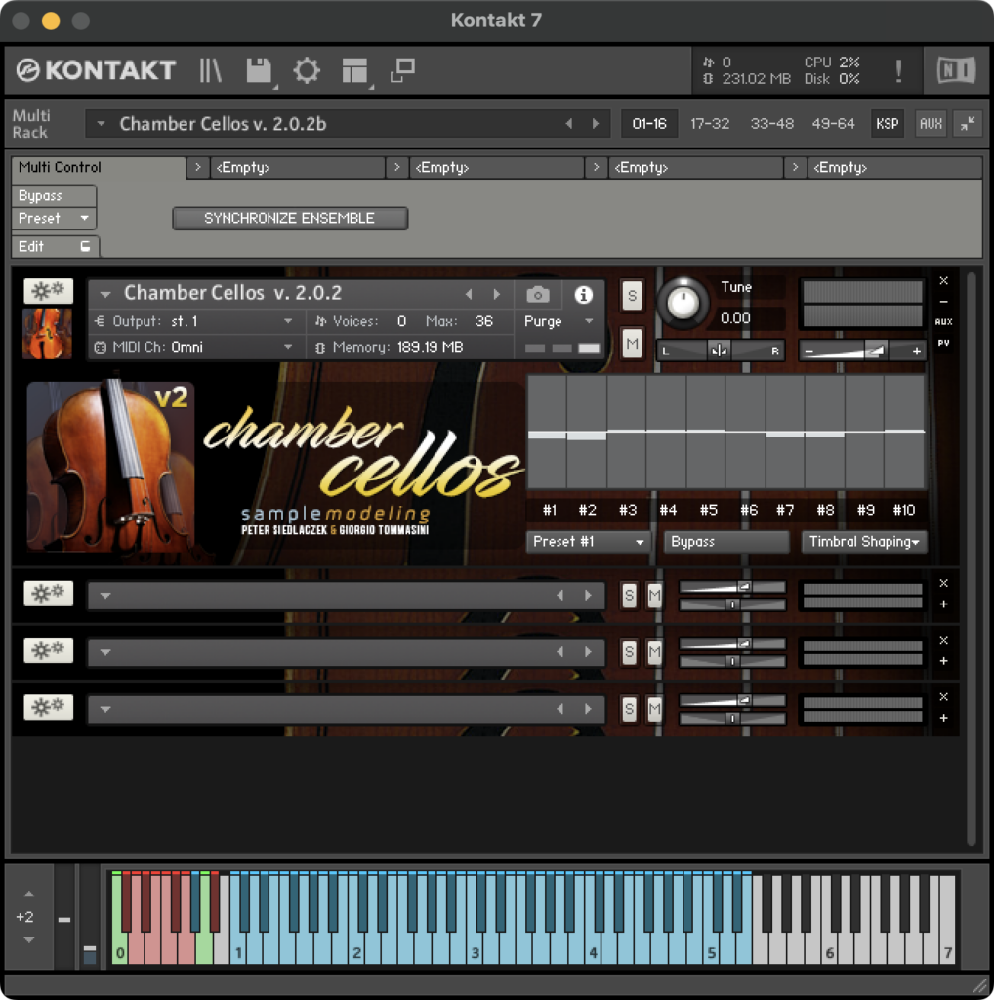This screenshot has width=994, height=1000.
Task: Open the Chamber Cellos instrument menu arrow
Action: pyautogui.click(x=105, y=294)
